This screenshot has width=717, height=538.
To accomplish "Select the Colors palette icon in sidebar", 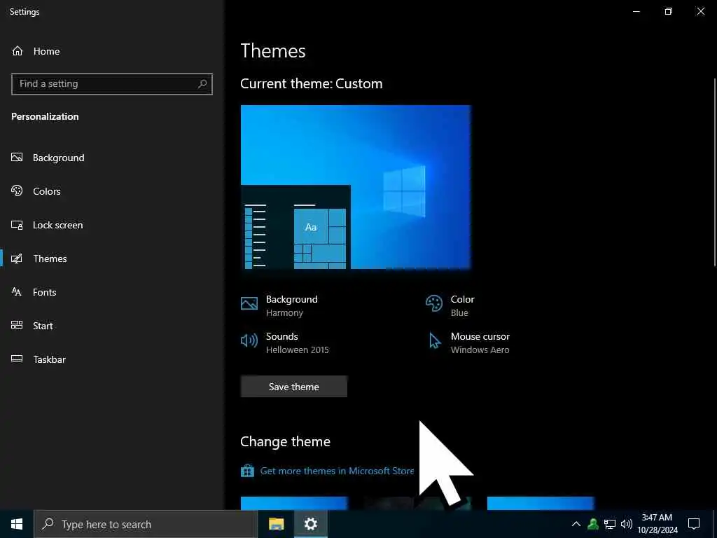I will point(17,191).
